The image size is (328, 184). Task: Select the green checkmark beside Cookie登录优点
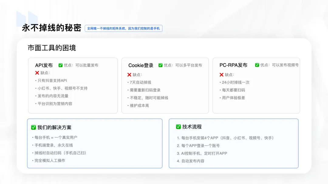coord(160,65)
